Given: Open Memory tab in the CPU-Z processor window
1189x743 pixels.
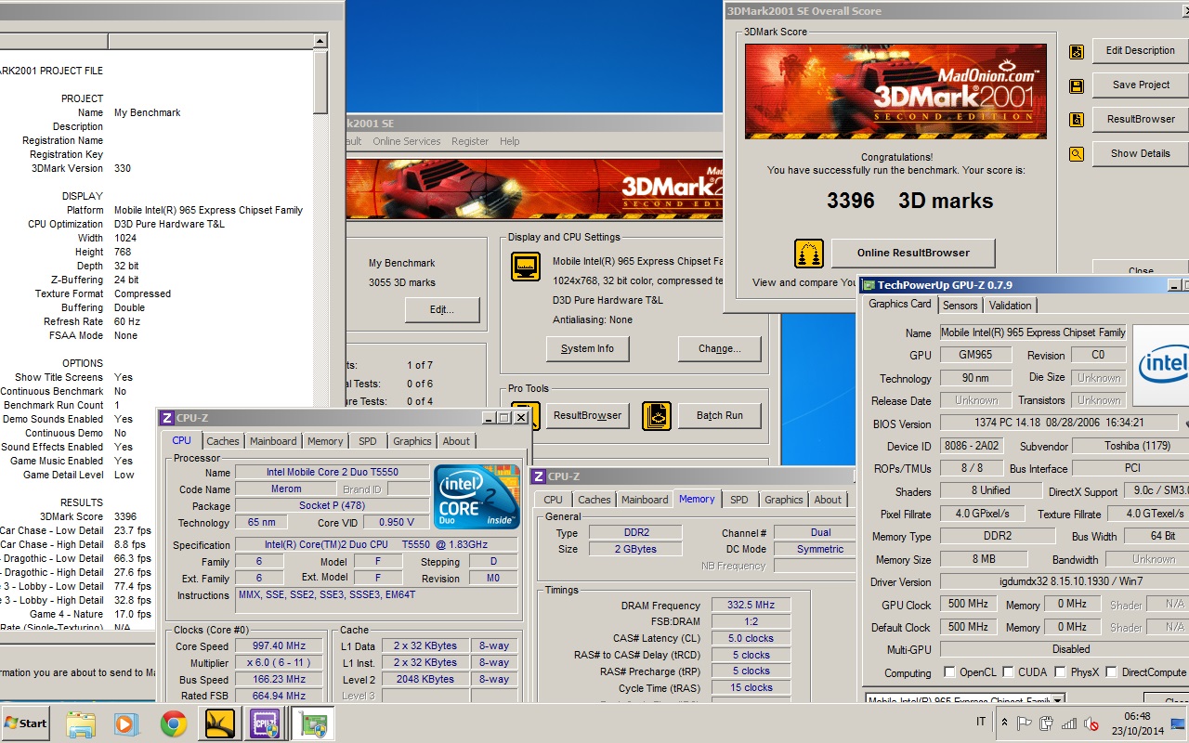Looking at the screenshot, I should [325, 441].
